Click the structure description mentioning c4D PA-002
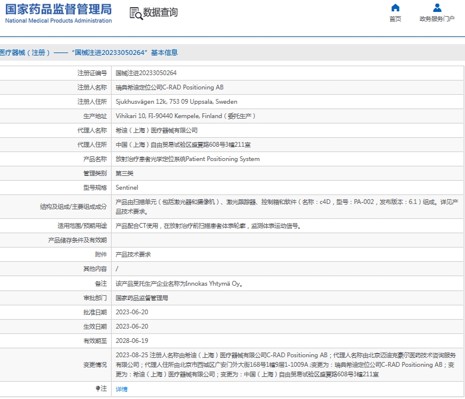Image resolution: width=465 pixels, height=399 pixels. point(287,206)
